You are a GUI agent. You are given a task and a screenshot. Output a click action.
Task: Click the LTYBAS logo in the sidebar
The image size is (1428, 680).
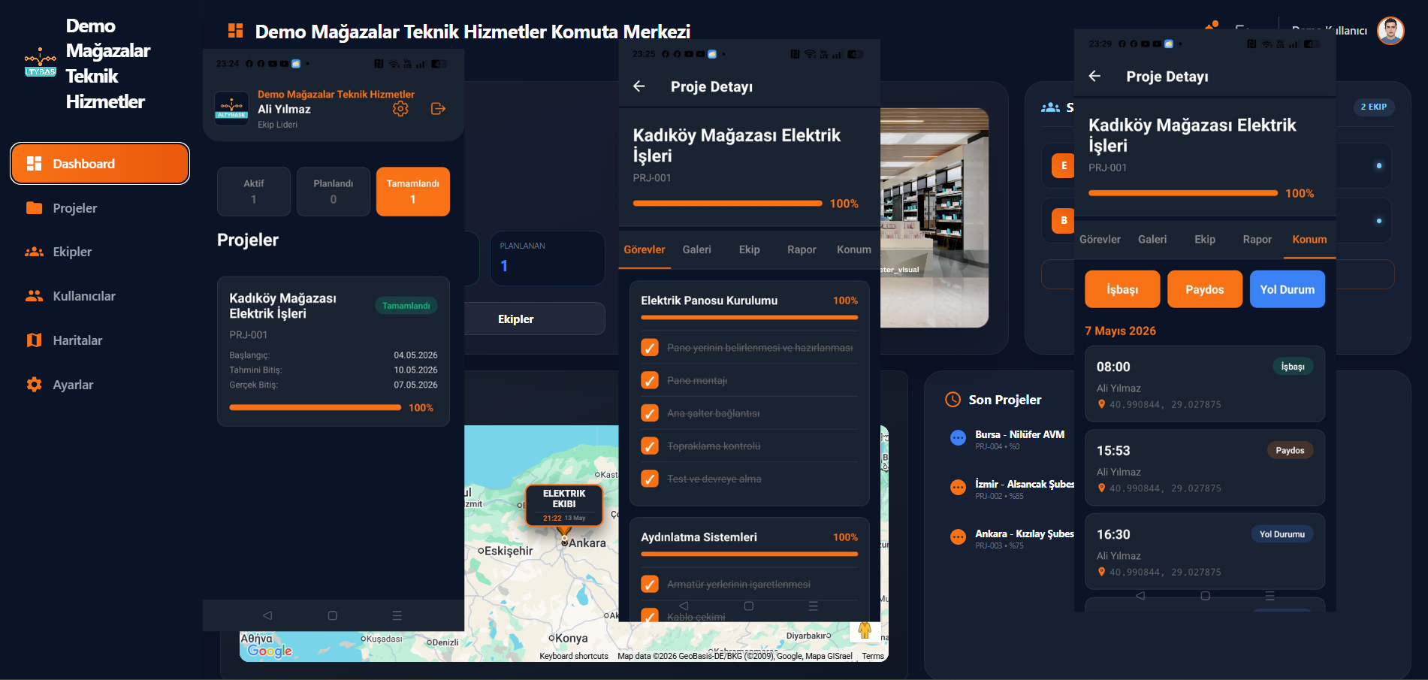(x=41, y=64)
